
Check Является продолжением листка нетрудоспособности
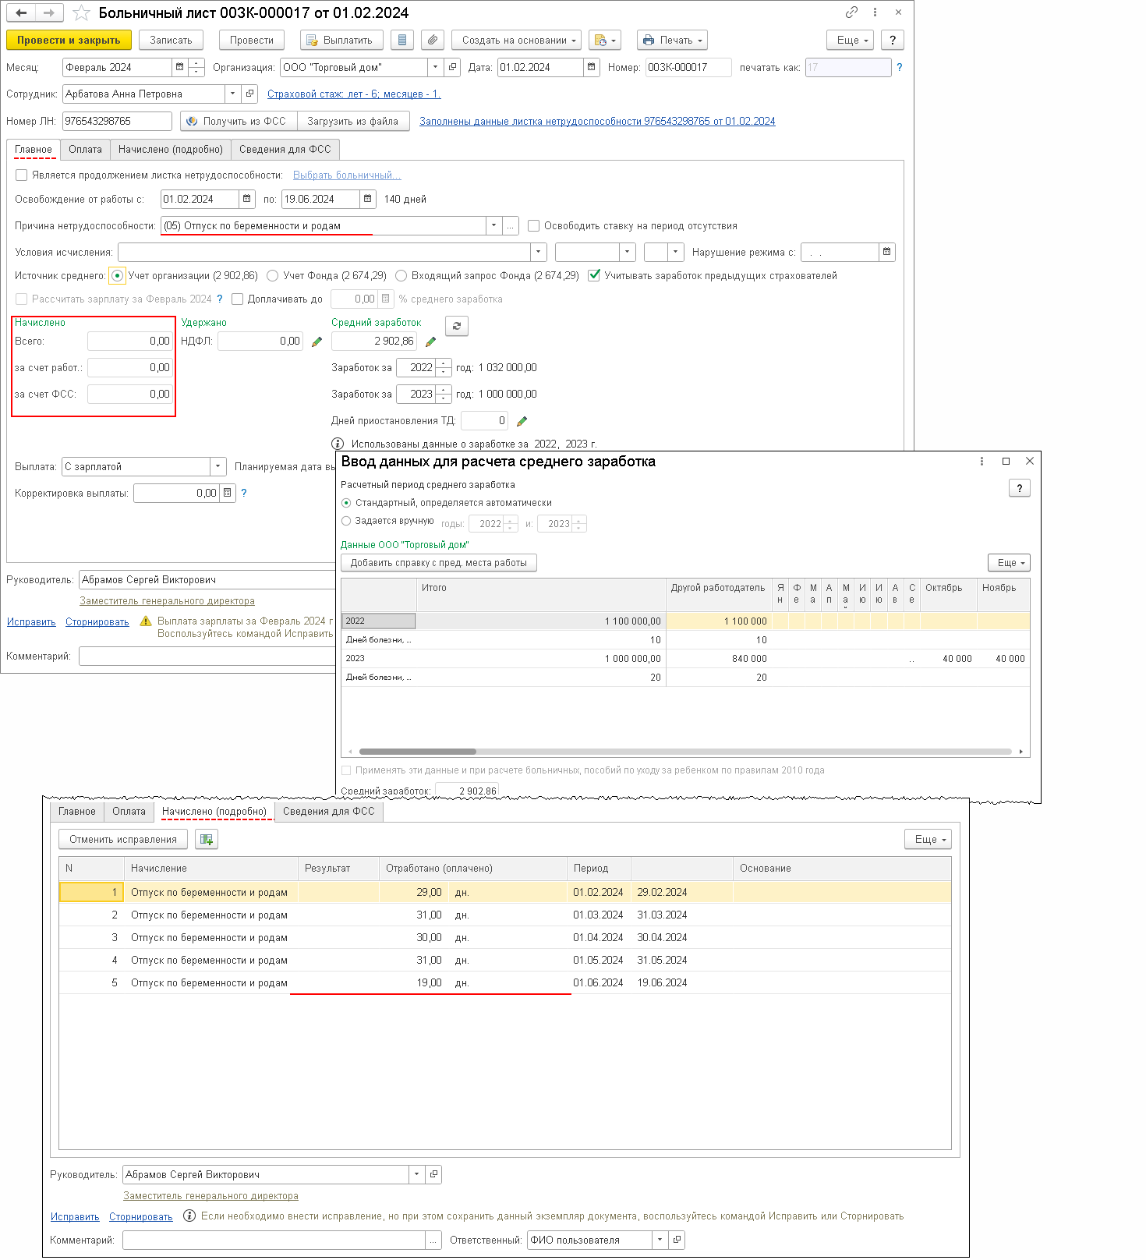[22, 175]
